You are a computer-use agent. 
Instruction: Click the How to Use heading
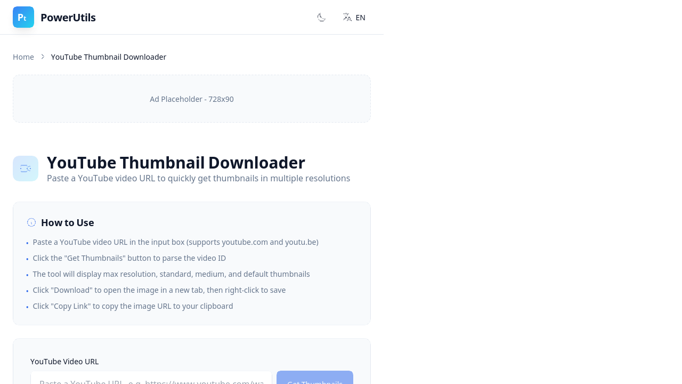(68, 223)
